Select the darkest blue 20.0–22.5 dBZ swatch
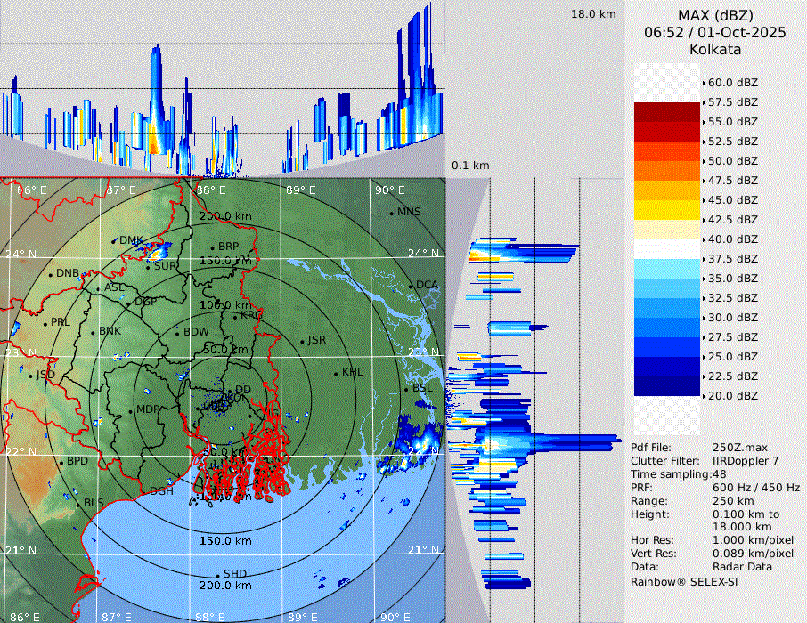Screen dimensions: 807x623 (667, 386)
